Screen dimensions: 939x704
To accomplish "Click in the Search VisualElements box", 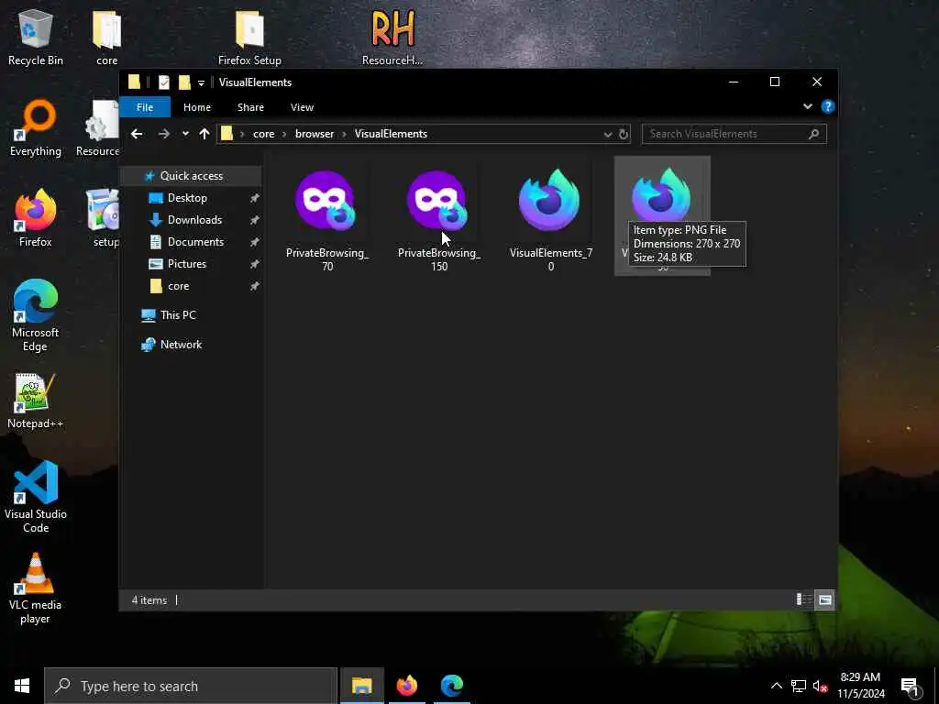I will point(735,134).
